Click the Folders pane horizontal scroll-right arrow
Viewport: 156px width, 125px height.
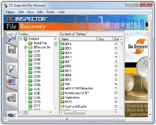(51, 112)
